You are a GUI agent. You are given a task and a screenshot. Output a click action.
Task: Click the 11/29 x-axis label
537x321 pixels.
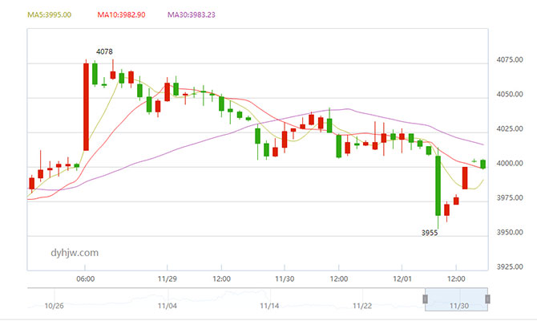168,278
